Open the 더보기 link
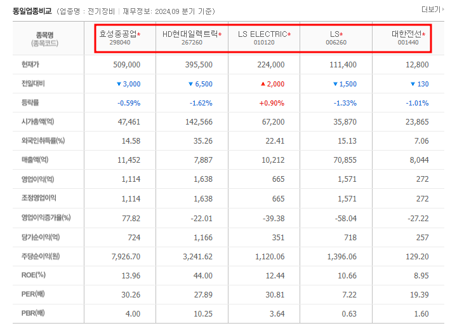The image size is (450, 328). (432, 10)
